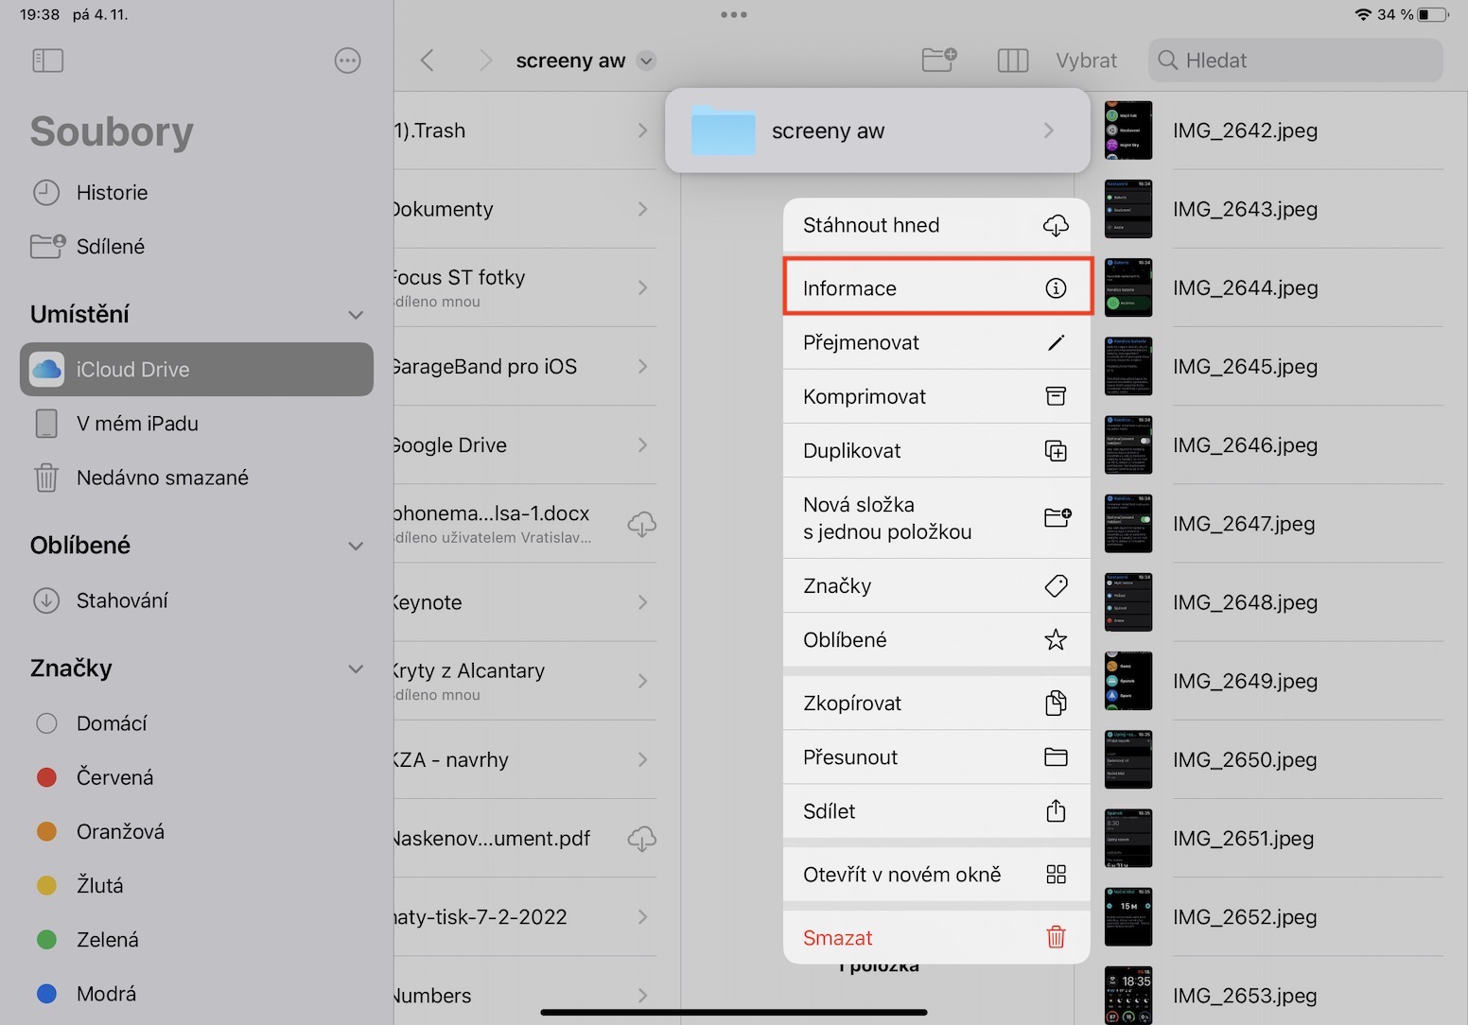Tap the new folder icon in toolbar

click(938, 61)
